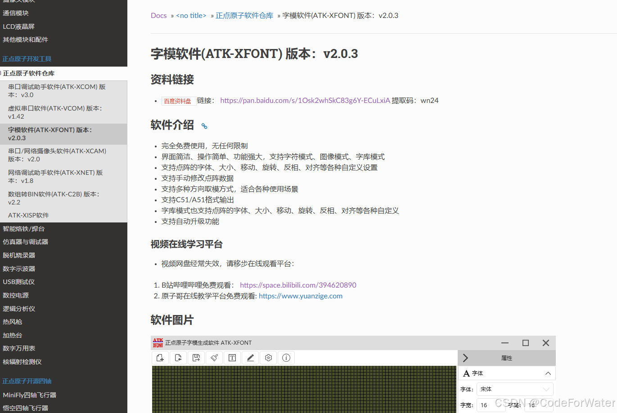Click the 正点原子开源四轴 sidebar heading
Viewport: 617px width, 413px height.
pyautogui.click(x=27, y=381)
